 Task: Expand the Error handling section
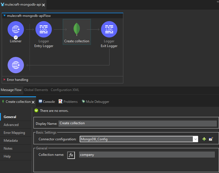point(5,80)
